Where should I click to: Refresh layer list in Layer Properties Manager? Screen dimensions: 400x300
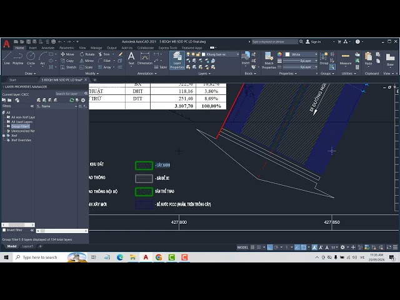(72, 100)
